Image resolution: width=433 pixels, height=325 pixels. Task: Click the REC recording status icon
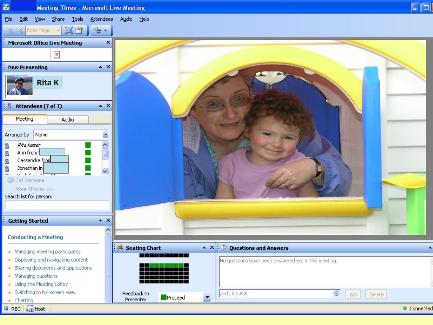[x=6, y=308]
